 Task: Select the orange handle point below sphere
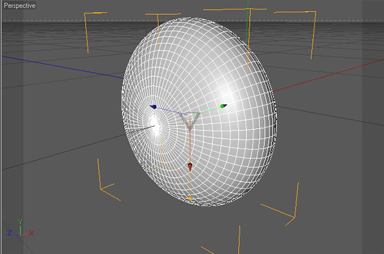click(190, 198)
